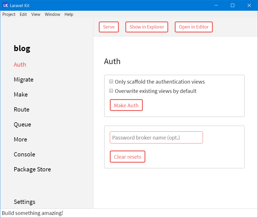
Task: Select Migrate in the sidebar
Action: (x=24, y=80)
